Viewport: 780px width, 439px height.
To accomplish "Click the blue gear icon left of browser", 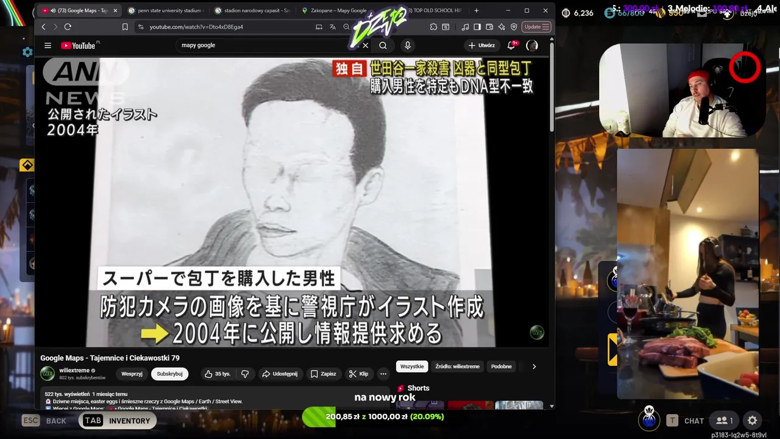I will pos(27,52).
